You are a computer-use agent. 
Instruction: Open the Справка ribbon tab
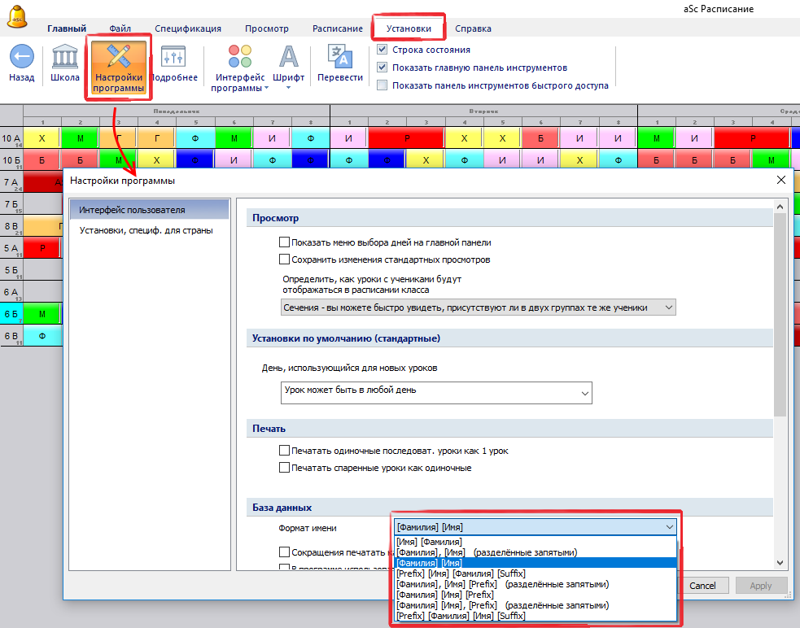click(473, 28)
